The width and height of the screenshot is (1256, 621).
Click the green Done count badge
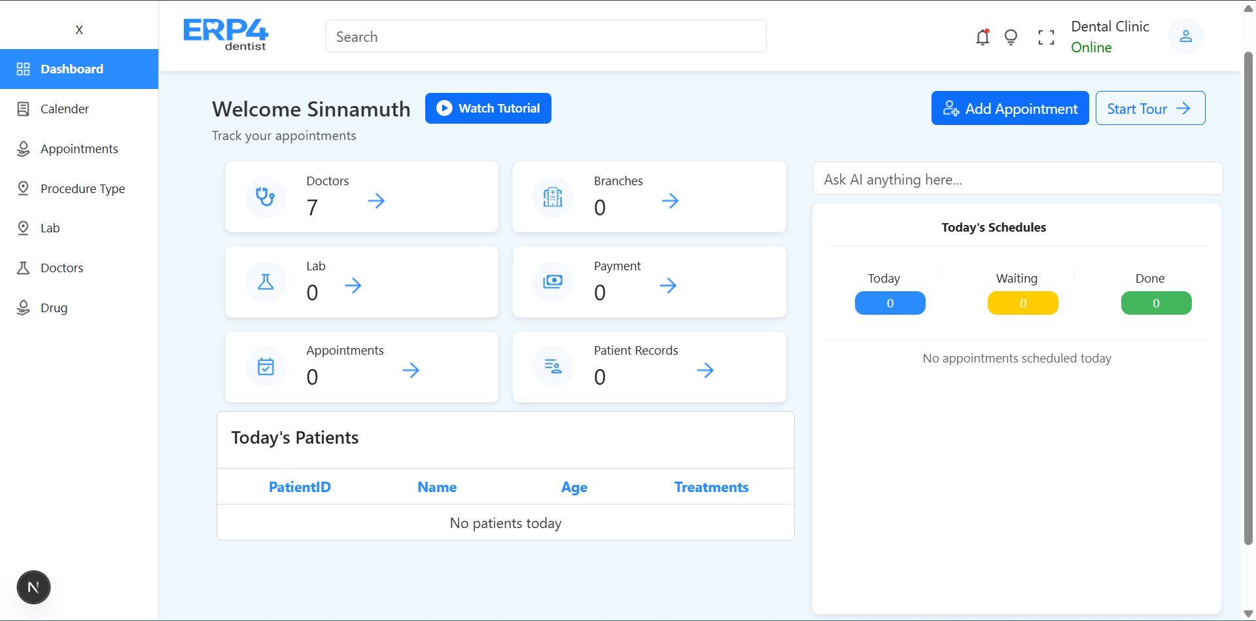pos(1157,303)
